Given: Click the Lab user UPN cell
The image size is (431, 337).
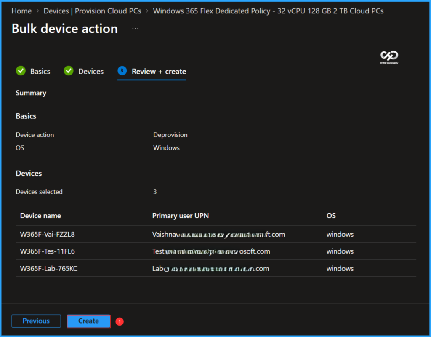Looking at the screenshot, I should click(x=210, y=269).
